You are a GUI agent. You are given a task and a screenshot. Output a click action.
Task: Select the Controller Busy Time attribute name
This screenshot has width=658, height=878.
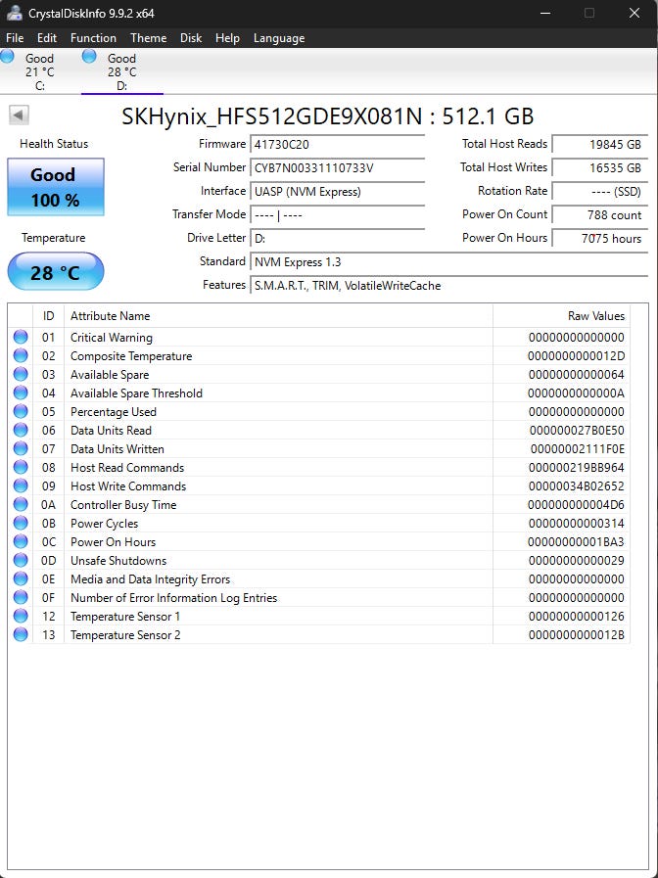123,505
